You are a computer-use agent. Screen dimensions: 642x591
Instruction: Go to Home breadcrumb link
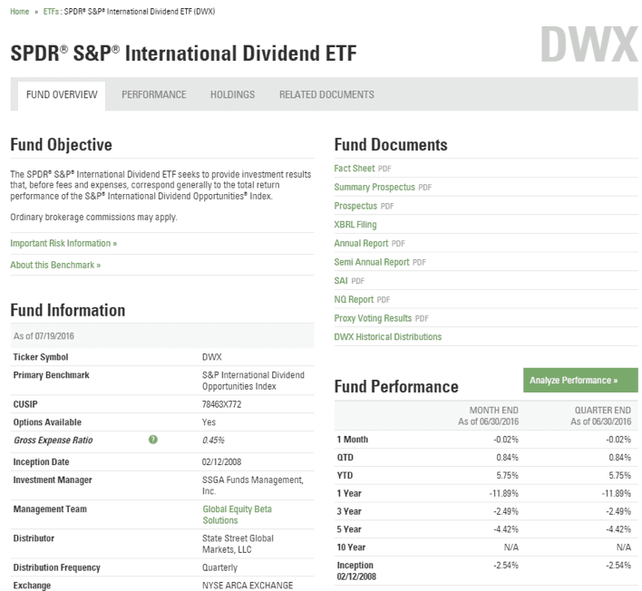(20, 12)
